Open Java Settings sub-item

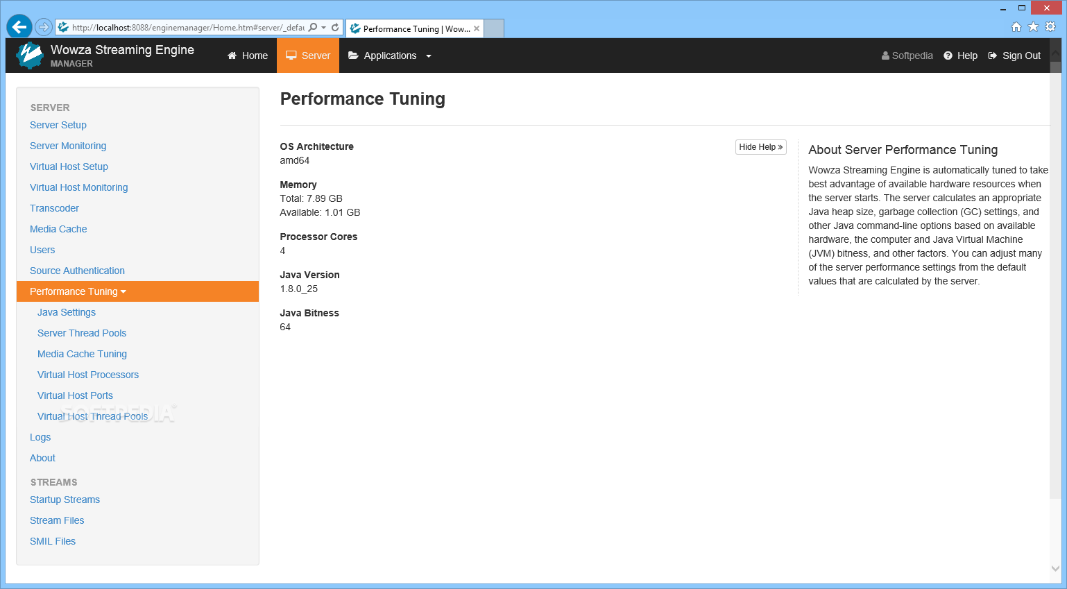click(67, 312)
